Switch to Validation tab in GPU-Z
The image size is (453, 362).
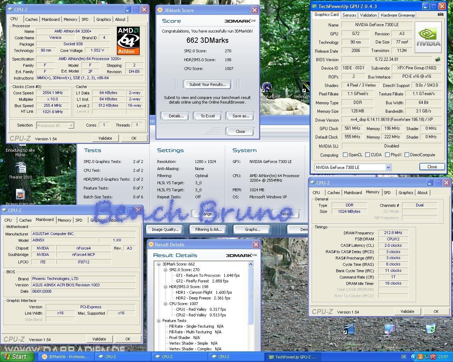click(368, 15)
